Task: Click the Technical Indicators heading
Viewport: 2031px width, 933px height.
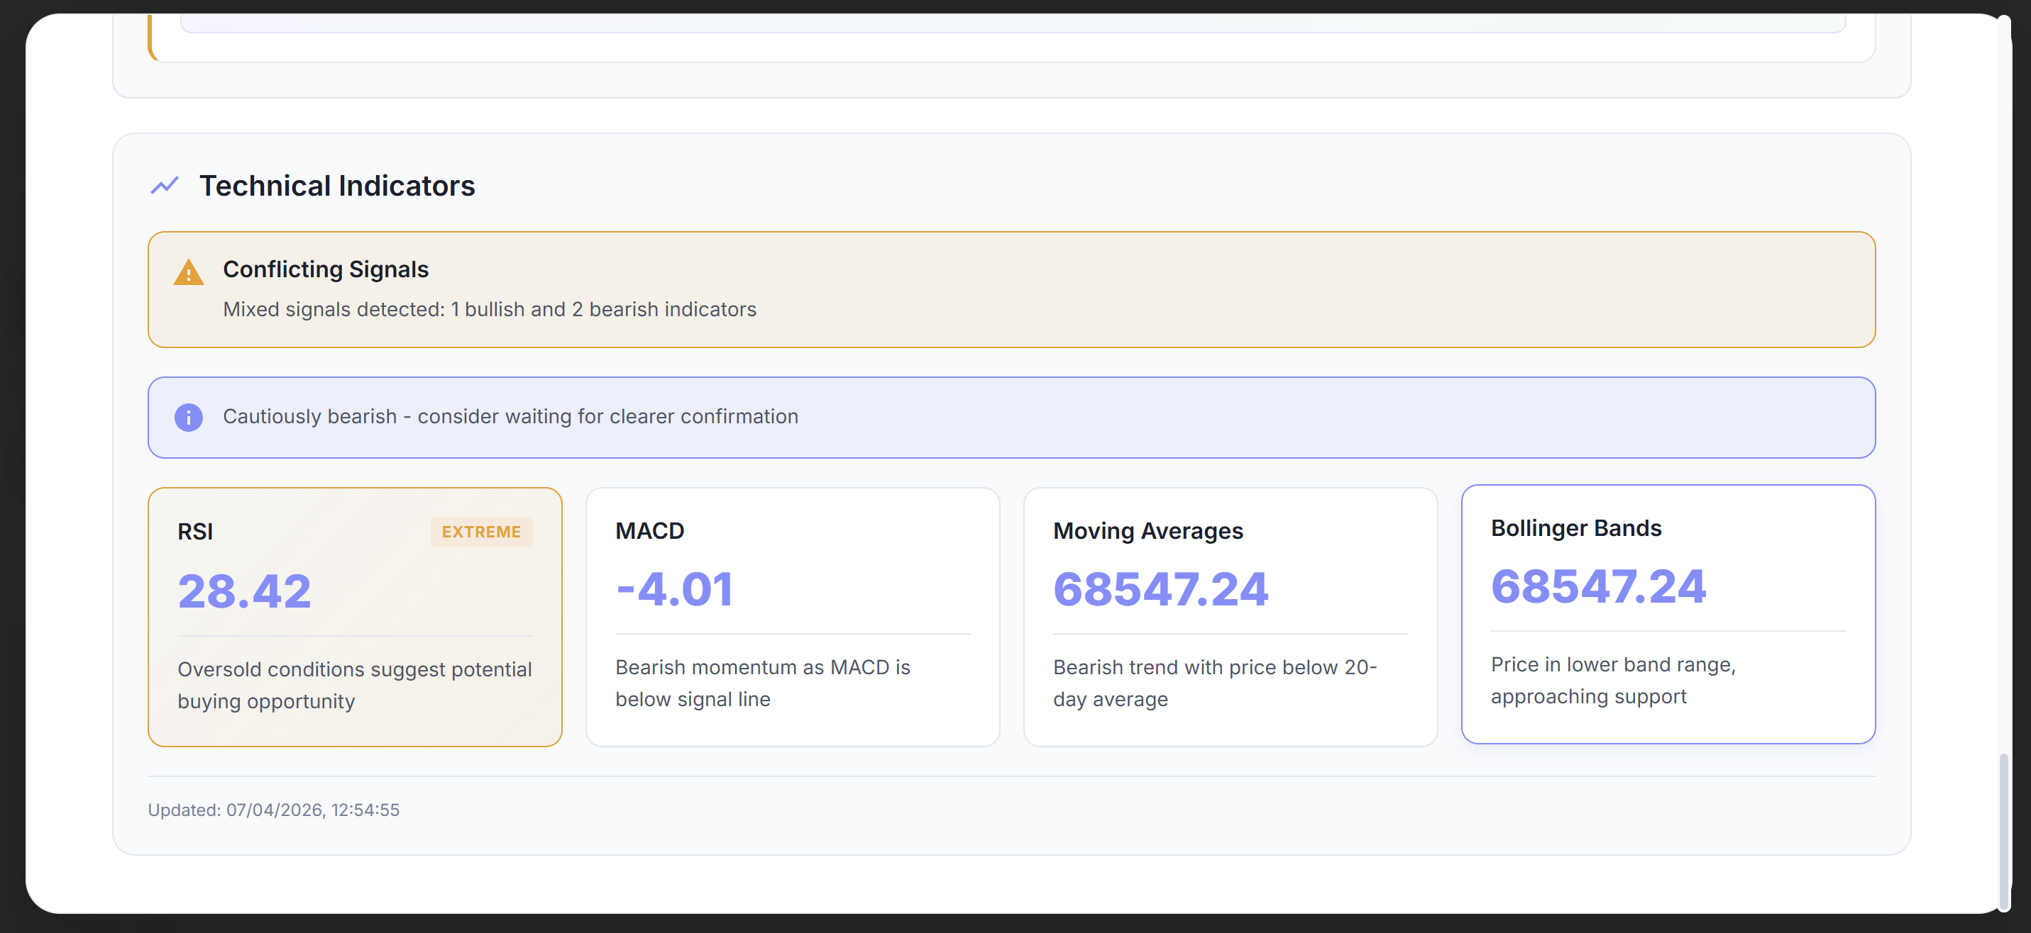Action: (x=336, y=186)
